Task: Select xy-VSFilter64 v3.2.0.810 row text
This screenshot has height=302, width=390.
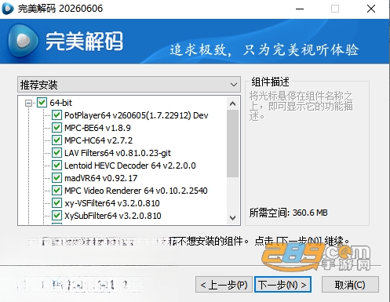Action: [x=112, y=203]
